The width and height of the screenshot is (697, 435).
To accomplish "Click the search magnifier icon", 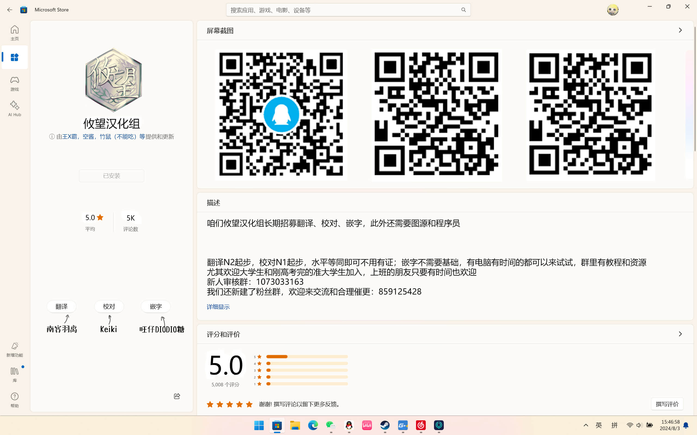I will click(463, 10).
